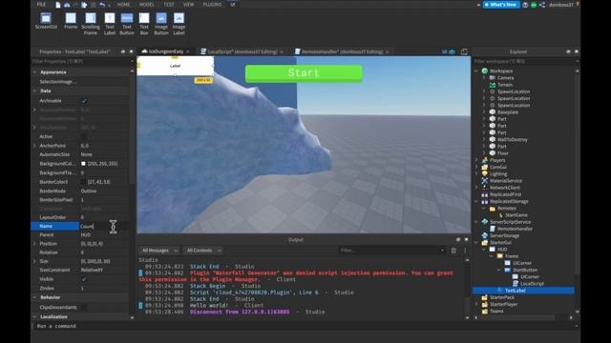611x343 pixels.
Task: Click the StarterPack icon in Explorer
Action: [x=485, y=297]
